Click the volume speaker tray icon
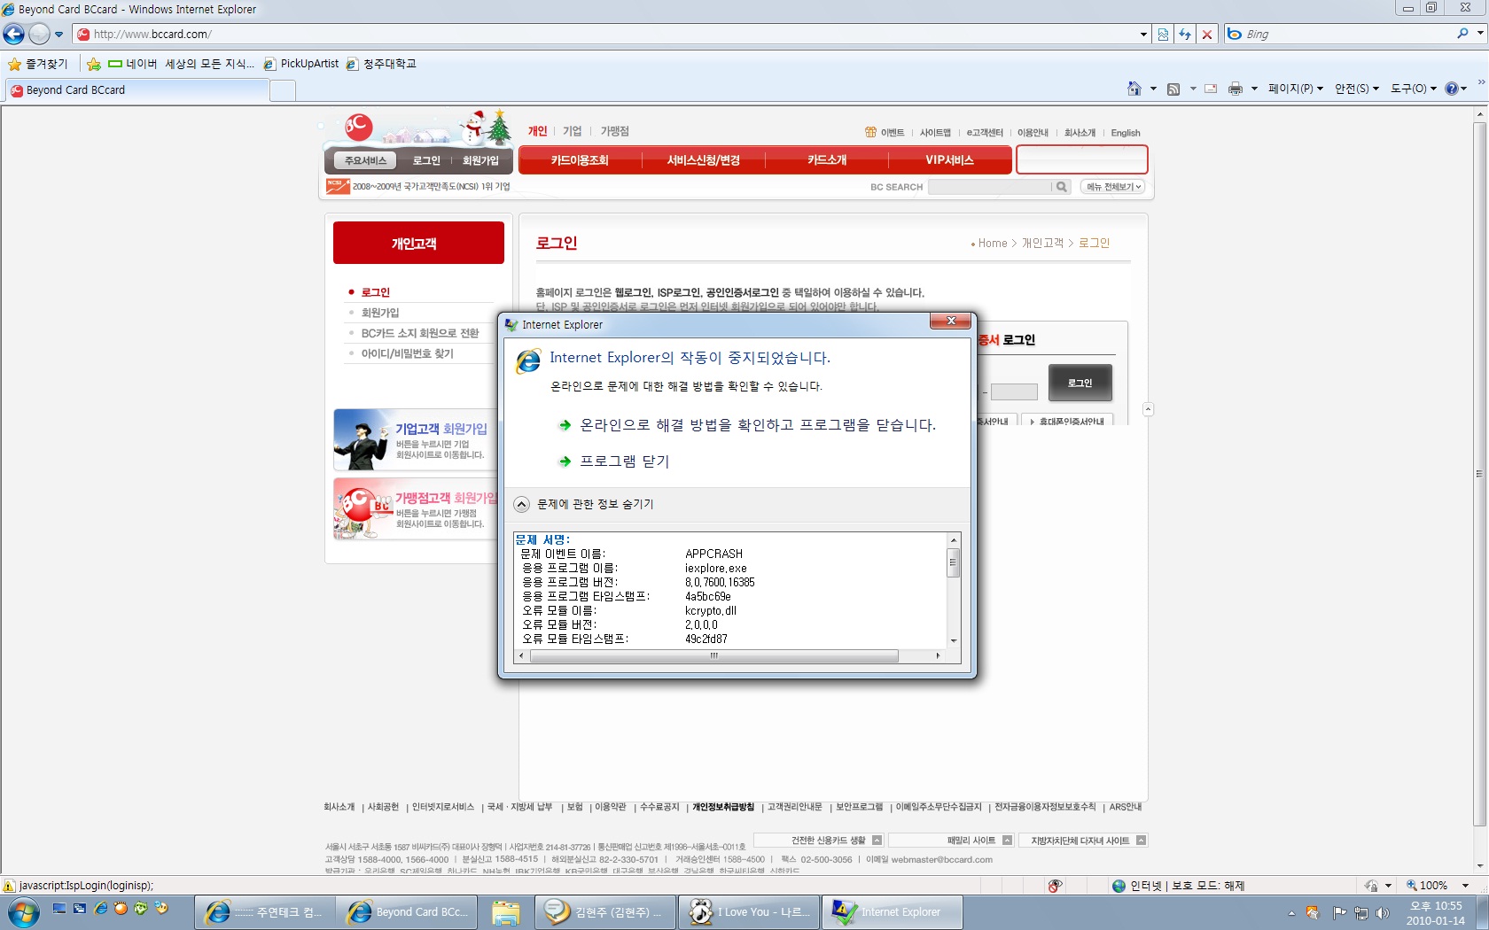1489x930 pixels. pyautogui.click(x=1383, y=912)
